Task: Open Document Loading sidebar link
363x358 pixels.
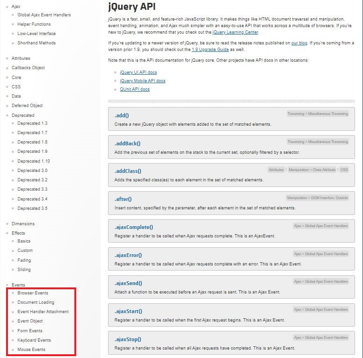Action: click(36, 302)
